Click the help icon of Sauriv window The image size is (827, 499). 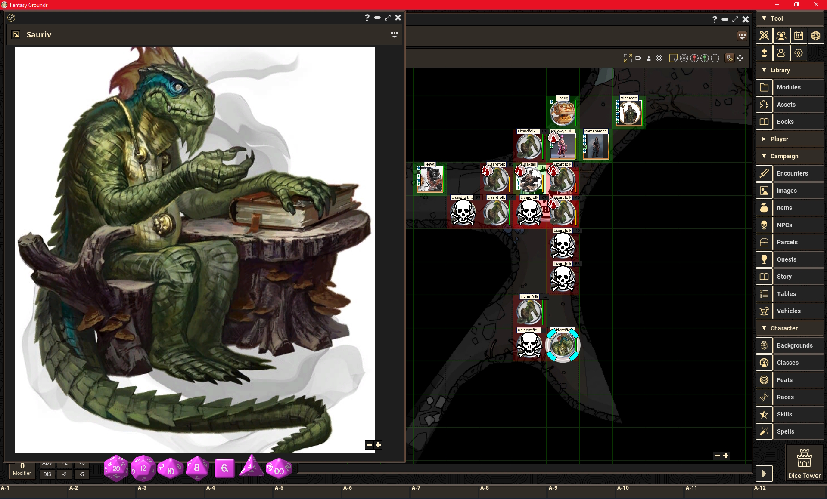(367, 18)
